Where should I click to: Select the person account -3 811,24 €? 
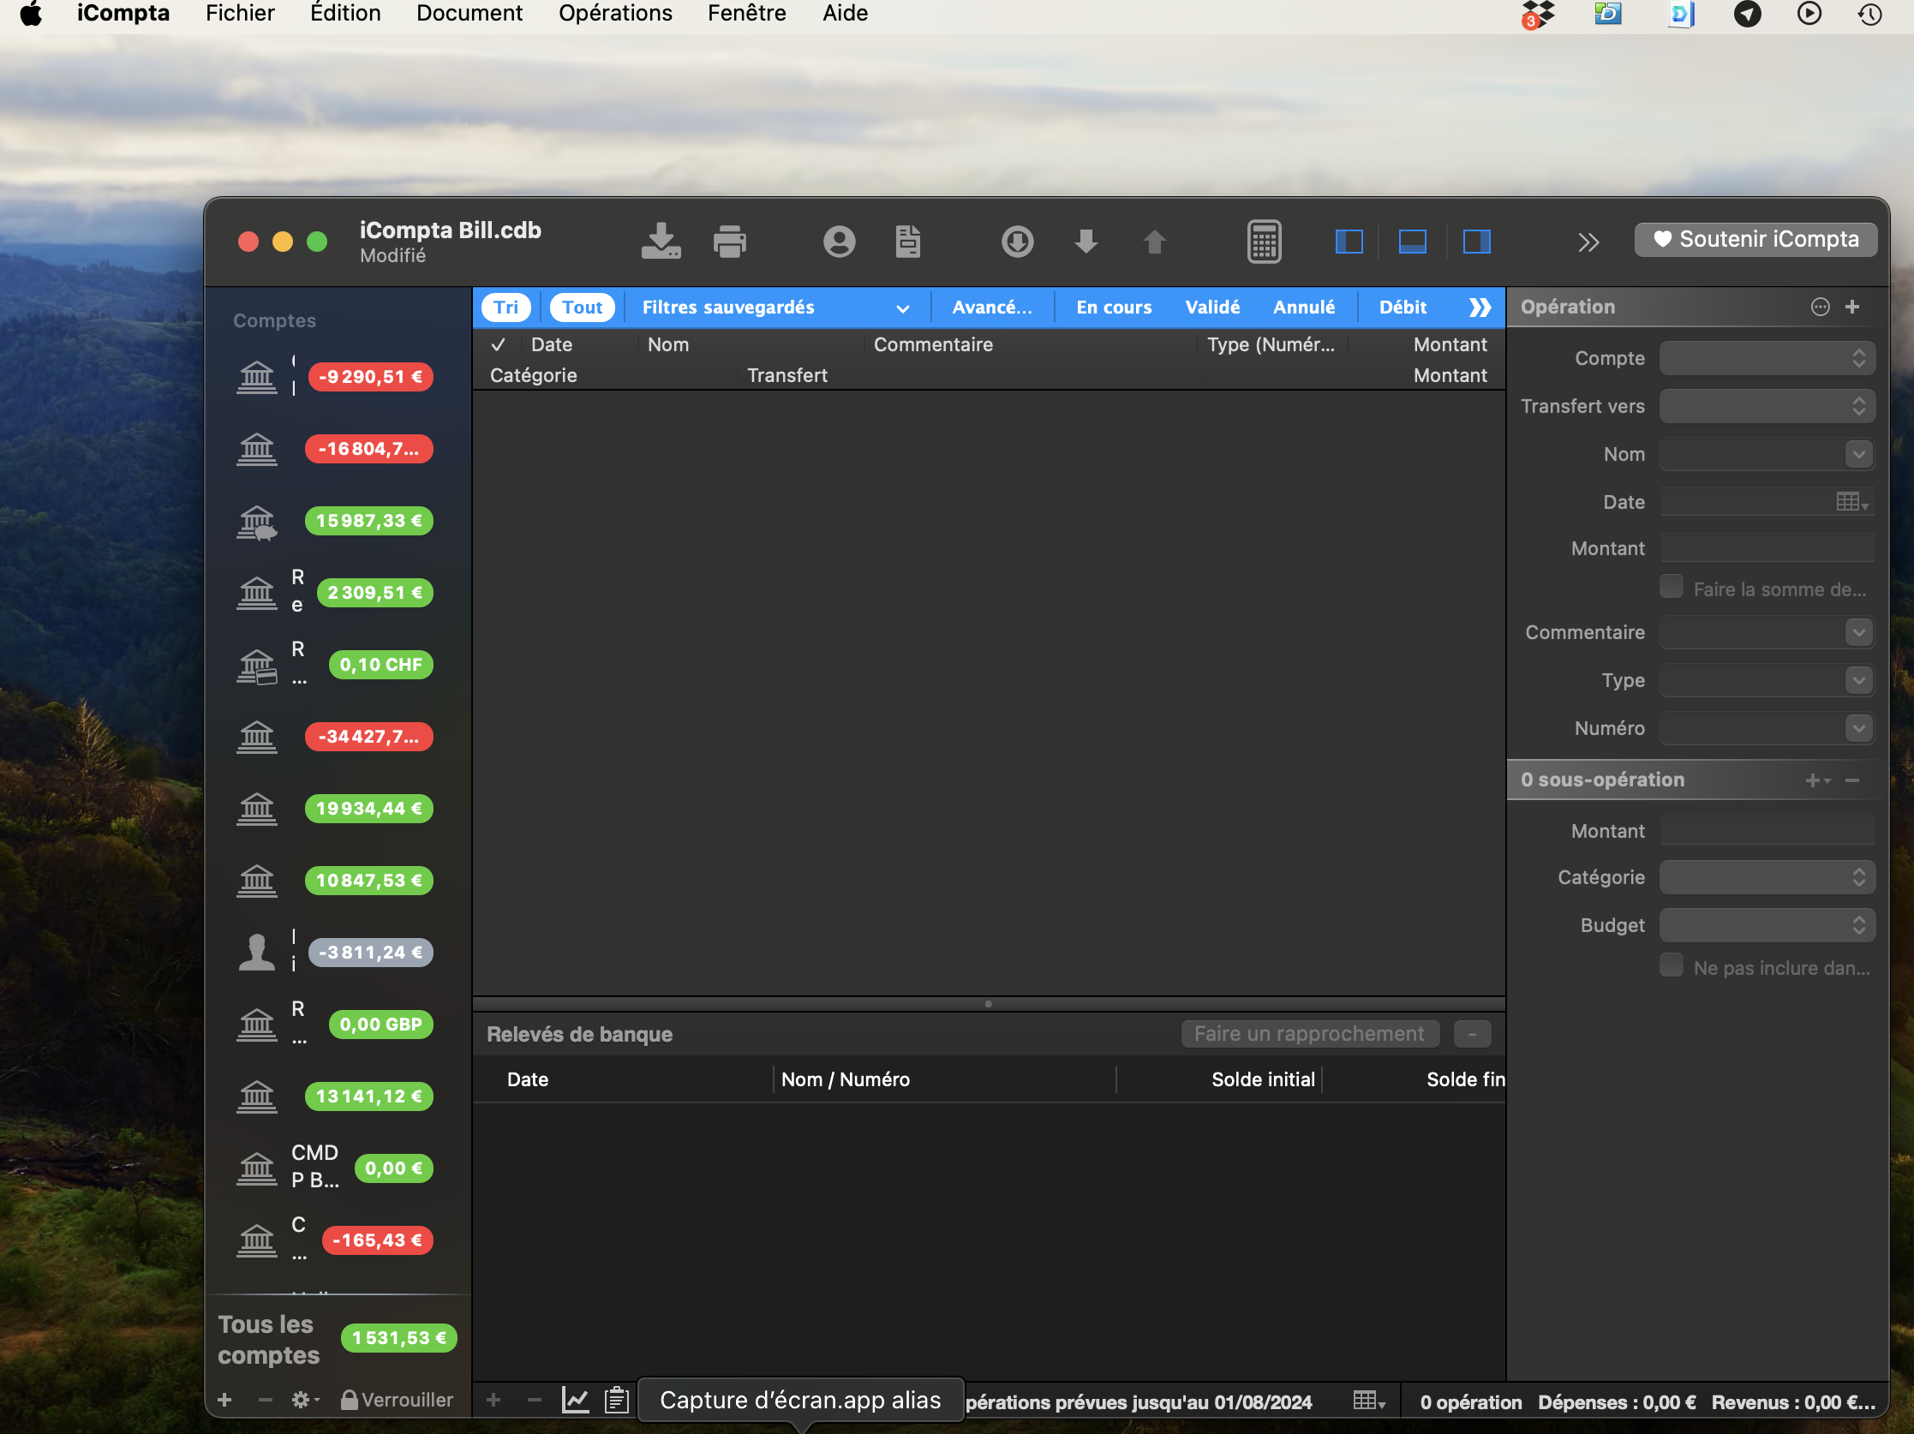tap(338, 953)
